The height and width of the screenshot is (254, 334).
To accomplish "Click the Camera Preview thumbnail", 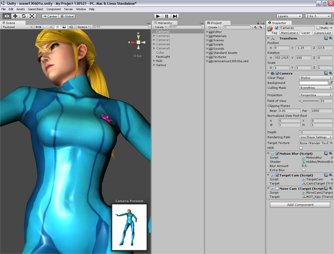I will pyautogui.click(x=129, y=227).
